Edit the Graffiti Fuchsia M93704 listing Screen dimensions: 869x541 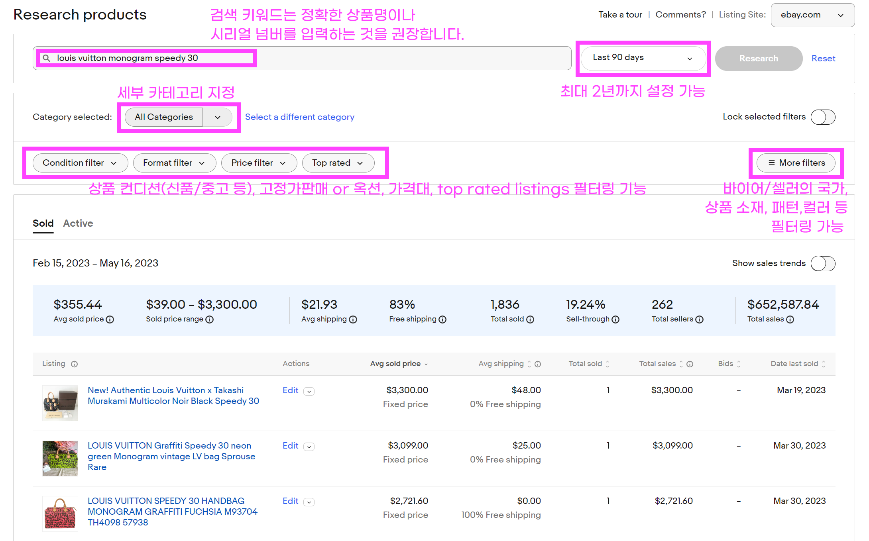click(x=290, y=501)
